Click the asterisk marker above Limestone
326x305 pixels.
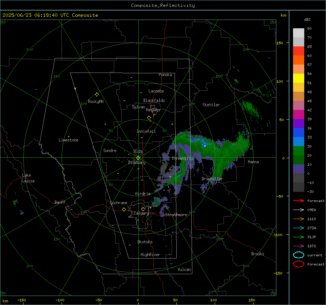68,137
